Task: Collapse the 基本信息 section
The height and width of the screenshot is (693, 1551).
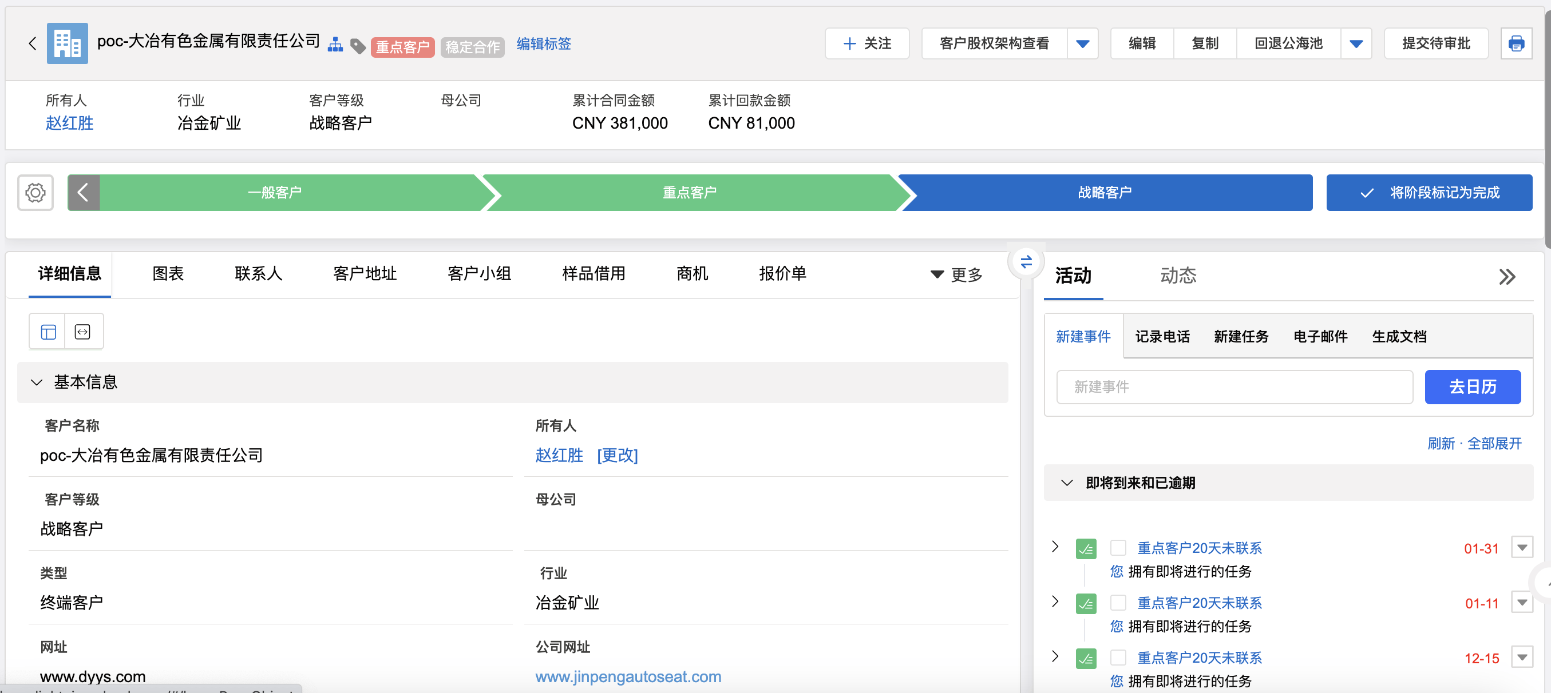Action: pyautogui.click(x=37, y=382)
